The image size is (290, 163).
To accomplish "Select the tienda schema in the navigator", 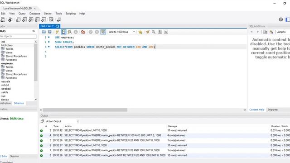I will 5,100.
